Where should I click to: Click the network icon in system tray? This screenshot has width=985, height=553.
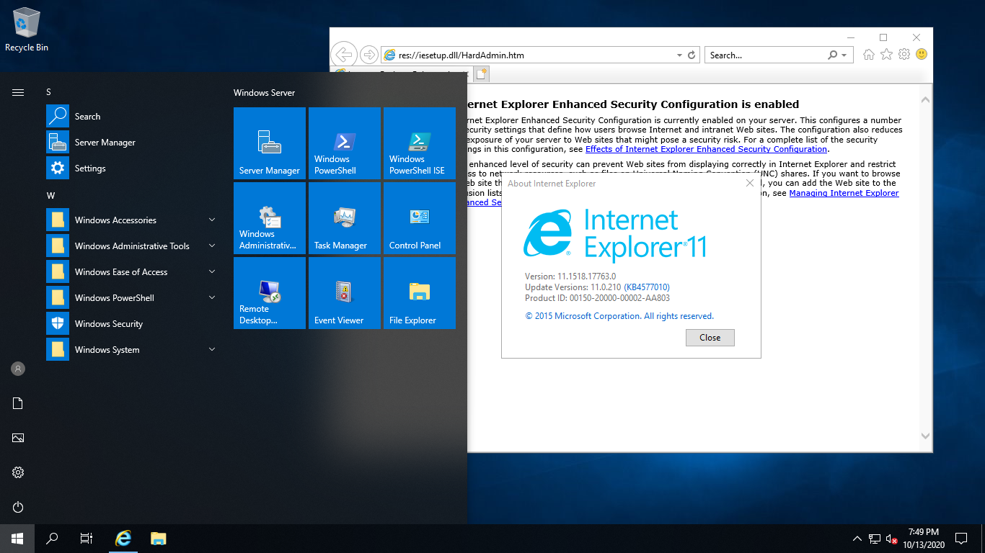[x=875, y=539]
